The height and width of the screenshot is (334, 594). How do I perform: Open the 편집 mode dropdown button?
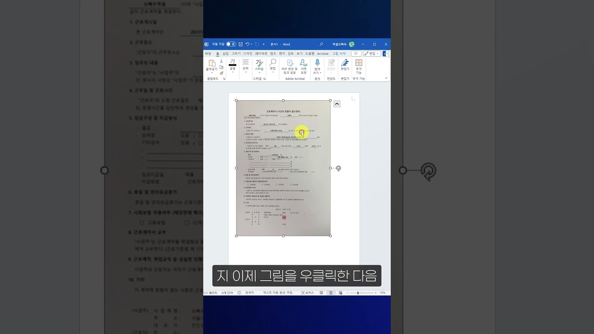click(x=372, y=53)
